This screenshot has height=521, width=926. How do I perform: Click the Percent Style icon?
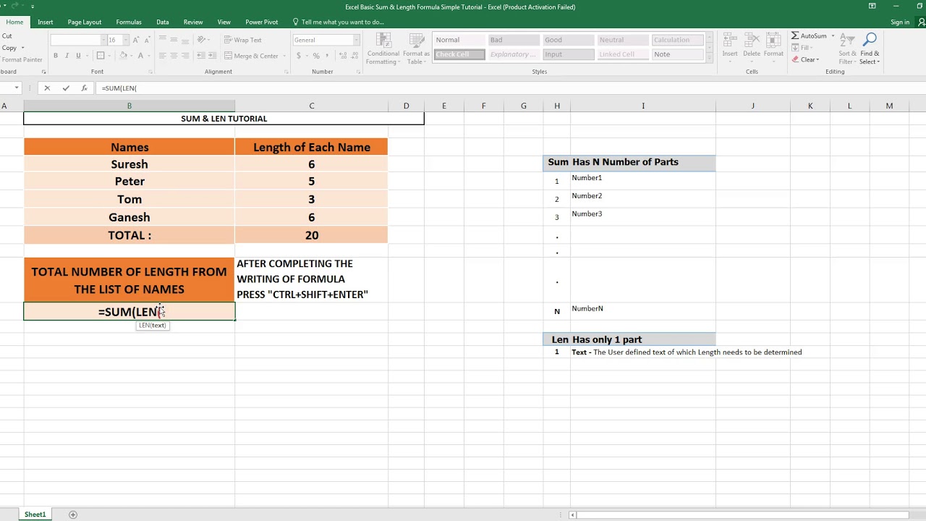[x=316, y=56]
